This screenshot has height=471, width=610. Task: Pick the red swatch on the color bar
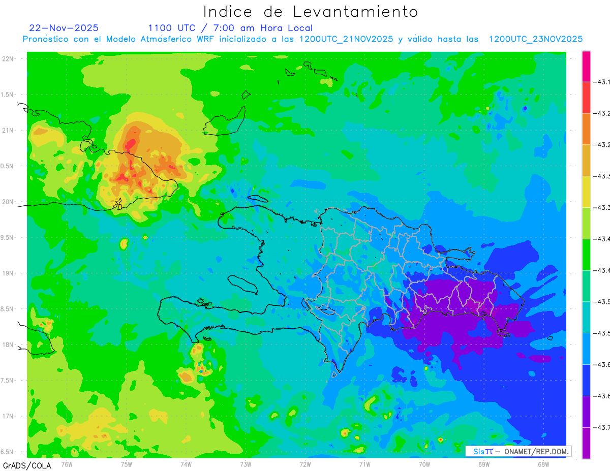[x=586, y=98]
